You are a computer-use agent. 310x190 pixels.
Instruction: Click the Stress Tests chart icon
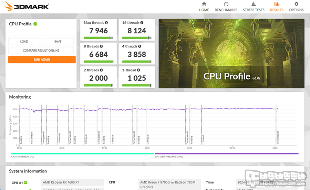254,4
